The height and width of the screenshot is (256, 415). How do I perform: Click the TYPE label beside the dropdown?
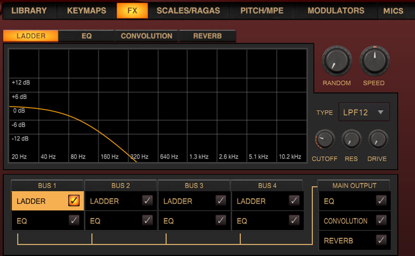(325, 112)
